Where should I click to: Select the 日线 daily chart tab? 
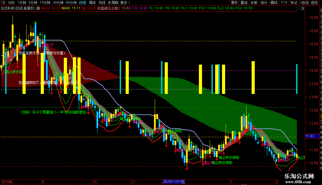pyautogui.click(x=83, y=3)
